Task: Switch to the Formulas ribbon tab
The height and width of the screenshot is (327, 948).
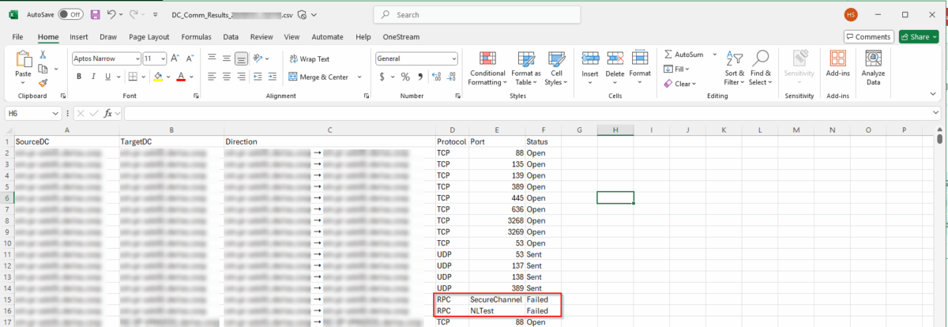Action: pyautogui.click(x=196, y=36)
